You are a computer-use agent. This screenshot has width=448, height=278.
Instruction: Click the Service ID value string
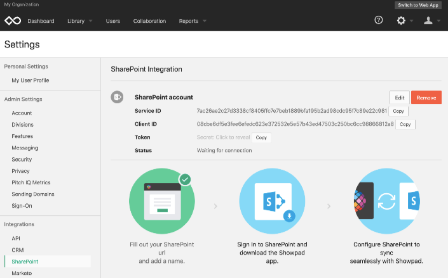tap(292, 111)
